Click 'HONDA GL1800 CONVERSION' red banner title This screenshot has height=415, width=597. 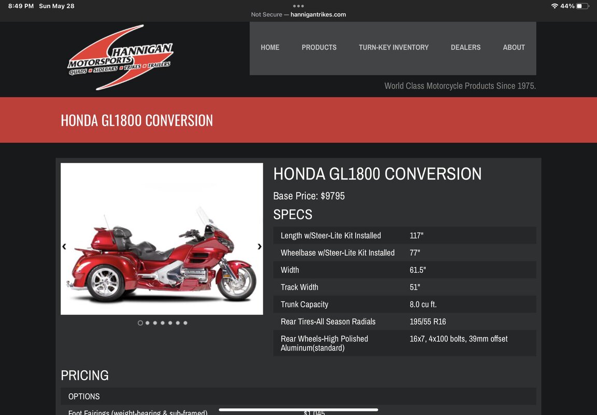(x=137, y=120)
